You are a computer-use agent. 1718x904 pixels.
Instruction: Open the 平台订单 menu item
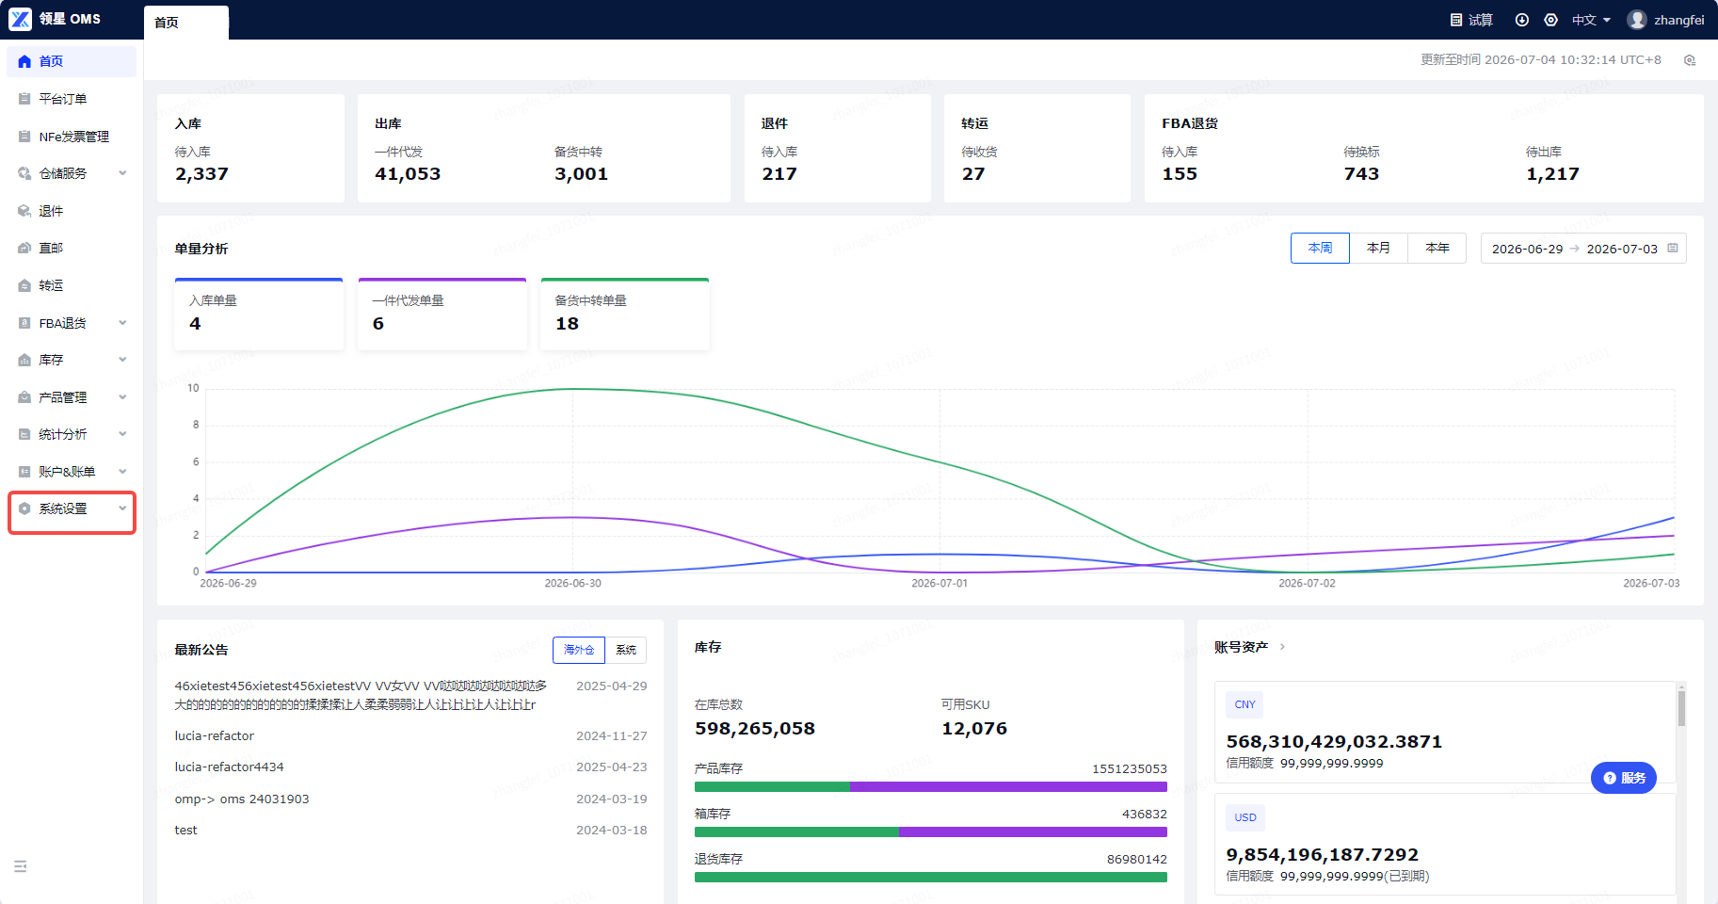(72, 99)
